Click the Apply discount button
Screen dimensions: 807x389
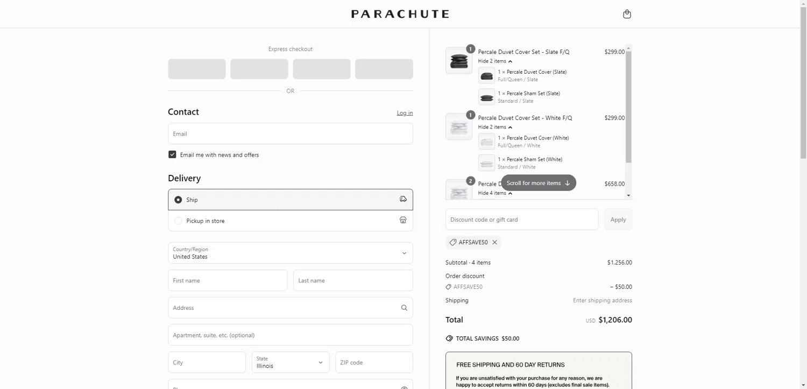point(618,220)
